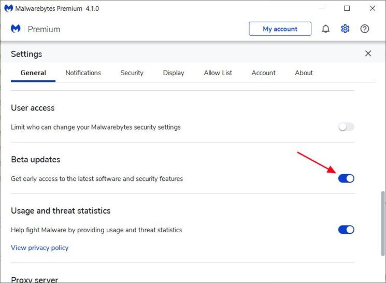Click the 'Proxy server' heading
The height and width of the screenshot is (283, 386).
[35, 279]
